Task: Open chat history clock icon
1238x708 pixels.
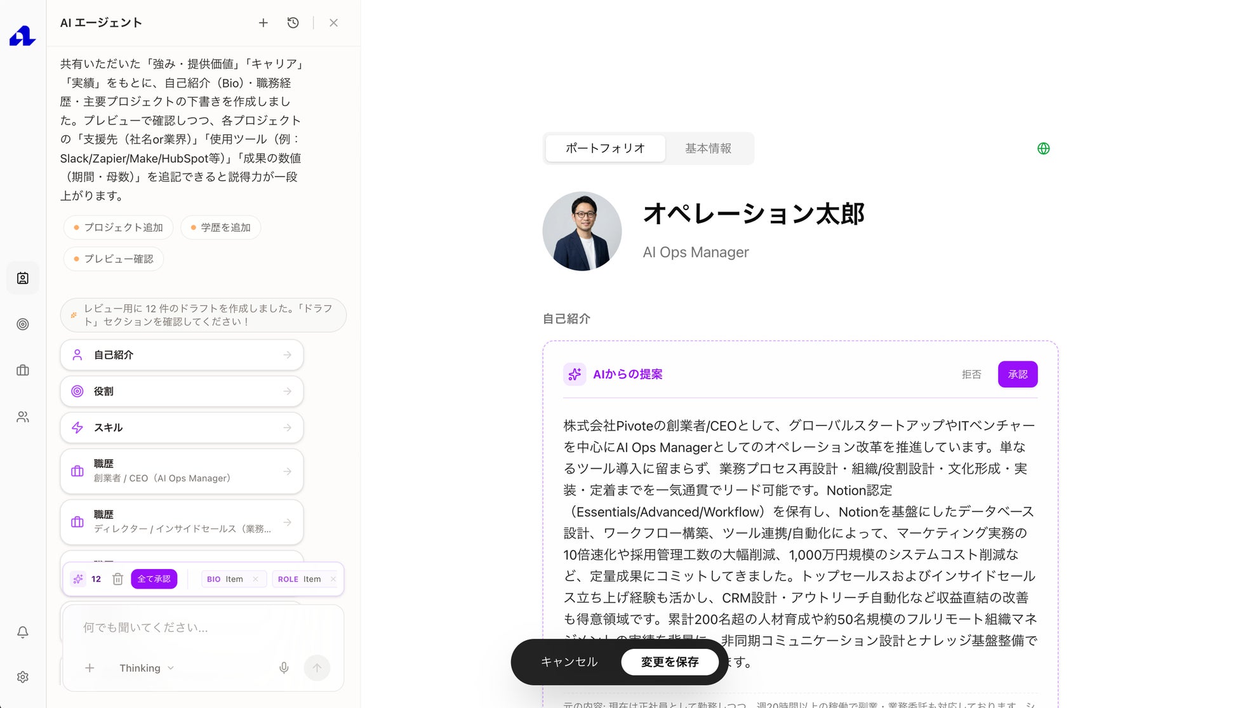Action: [x=293, y=23]
